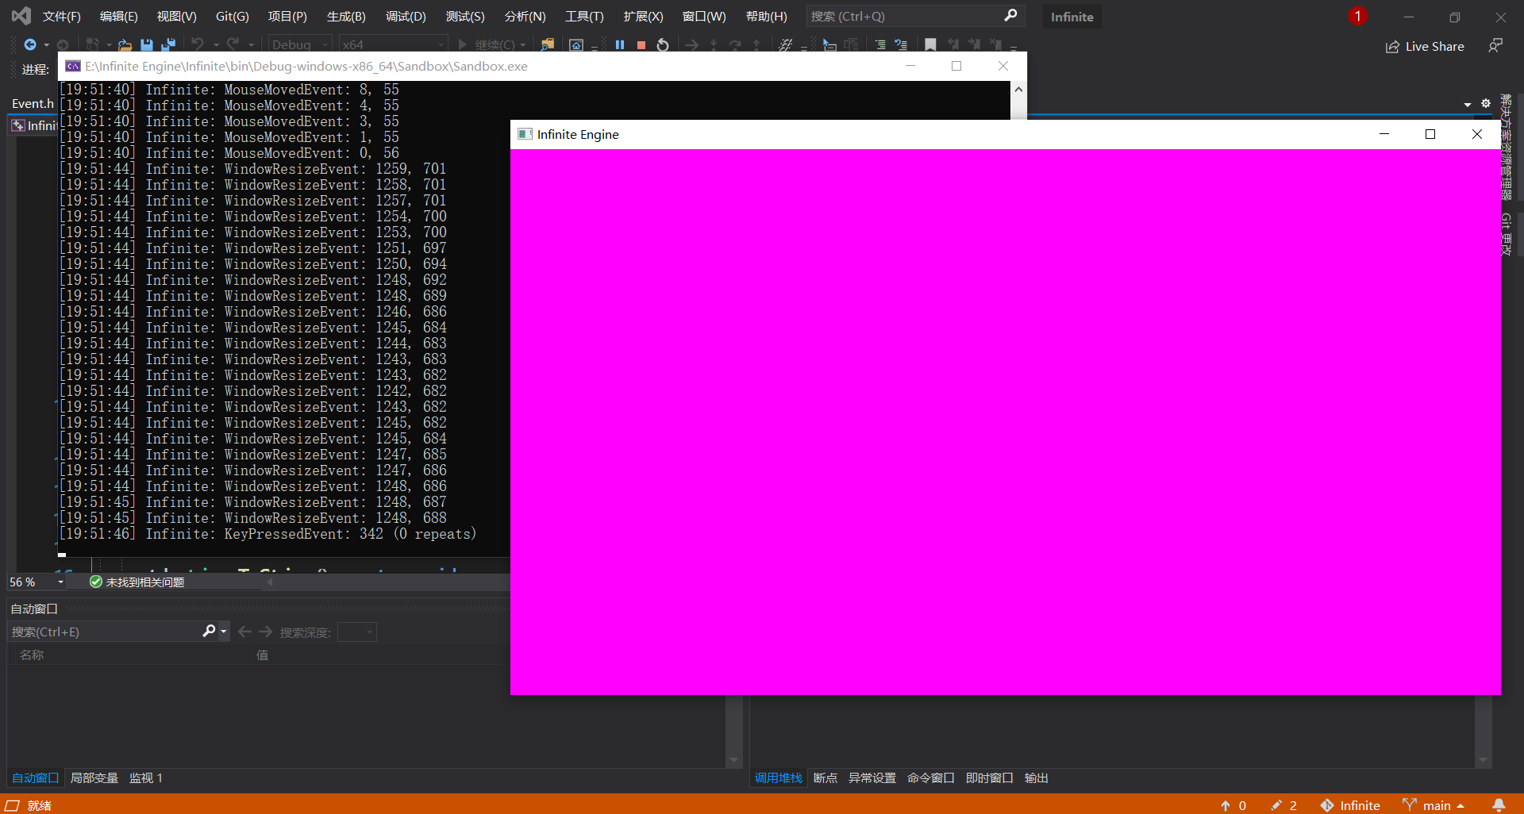
Task: Open the Infinite repository in status bar
Action: [x=1350, y=805]
